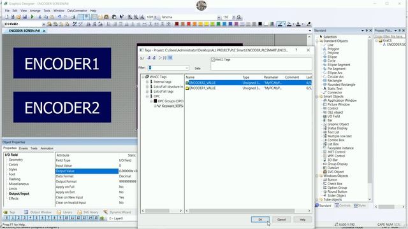The width and height of the screenshot is (408, 229).
Task: Click the What's This help pointer icon
Action: tap(122, 17)
